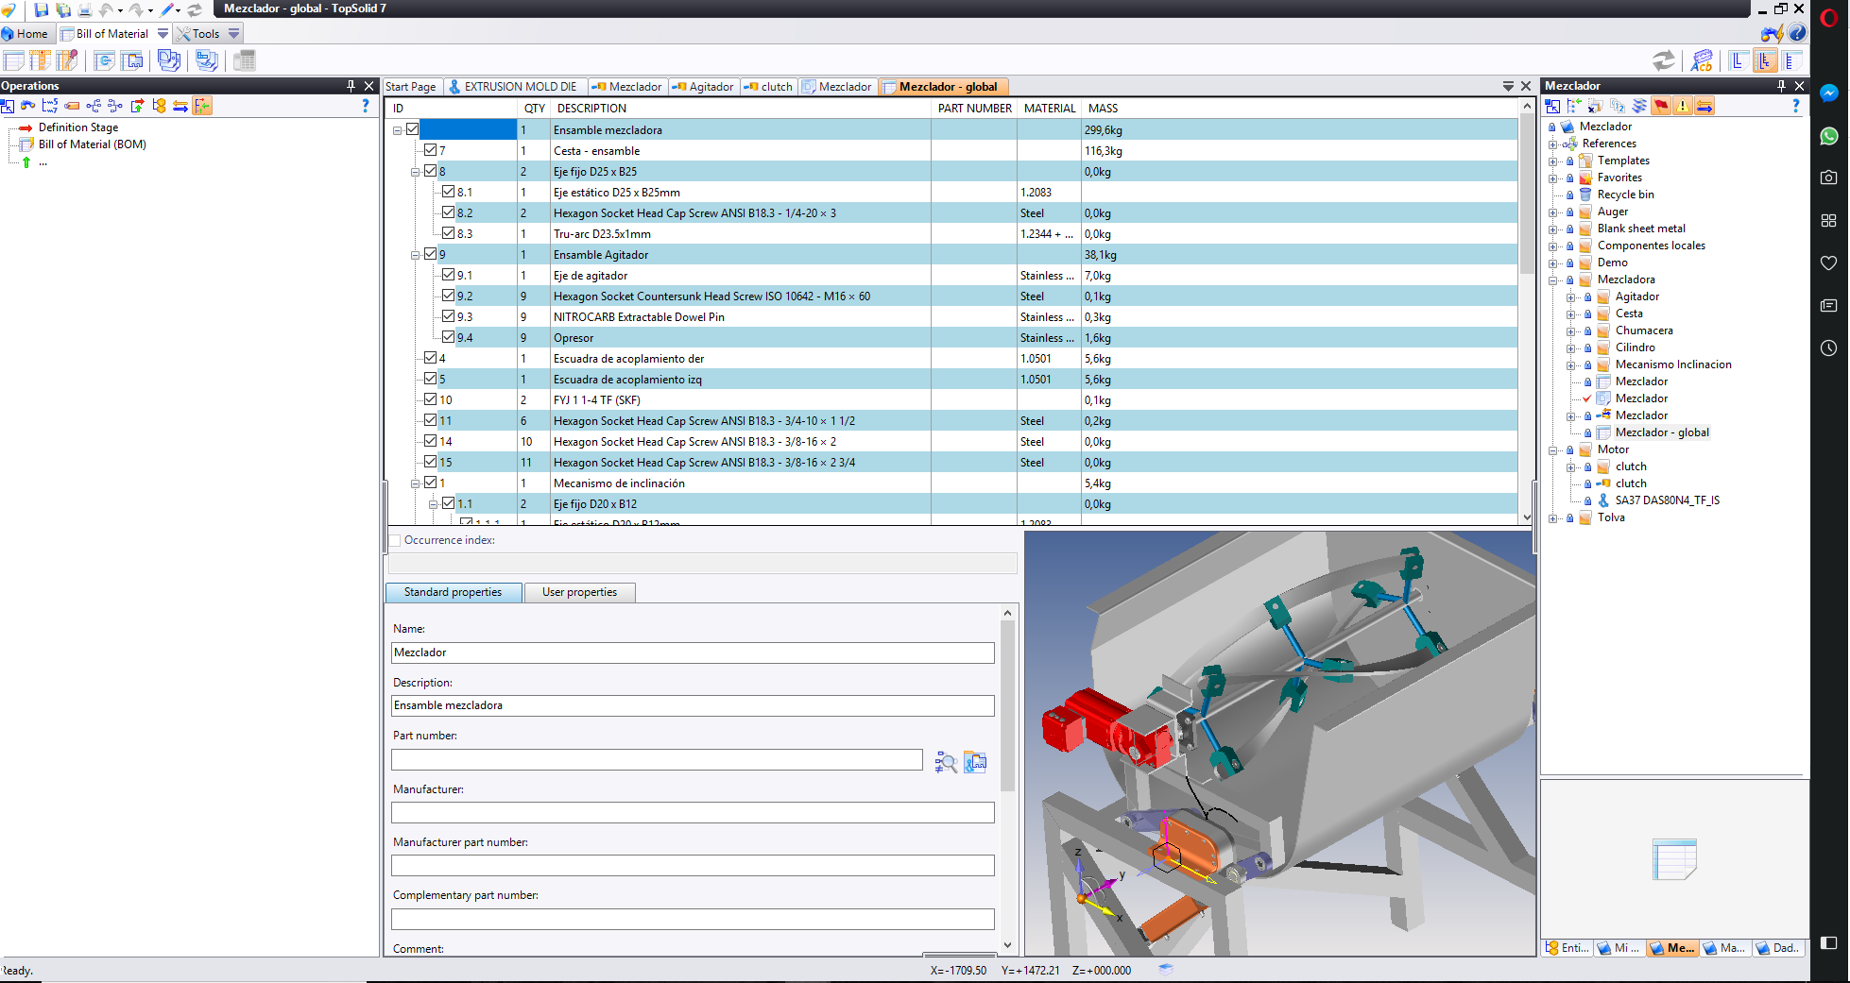Click the pin icon of Operations panel

[x=351, y=86]
